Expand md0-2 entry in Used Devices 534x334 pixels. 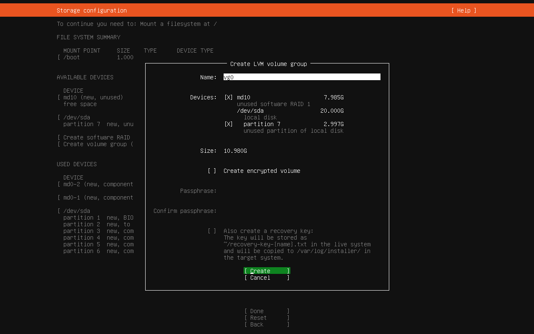pos(98,184)
